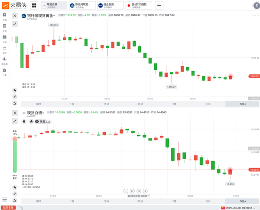Screen dimensions: 260x210
Task: Jump to latest bar on silver chart
Action: [139, 191]
